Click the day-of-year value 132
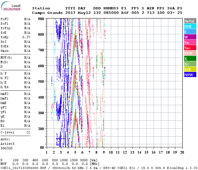The height and width of the screenshot is (170, 198). coord(97,13)
